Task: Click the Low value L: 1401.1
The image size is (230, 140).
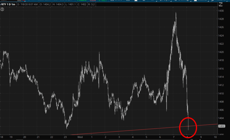Action: pos(70,4)
